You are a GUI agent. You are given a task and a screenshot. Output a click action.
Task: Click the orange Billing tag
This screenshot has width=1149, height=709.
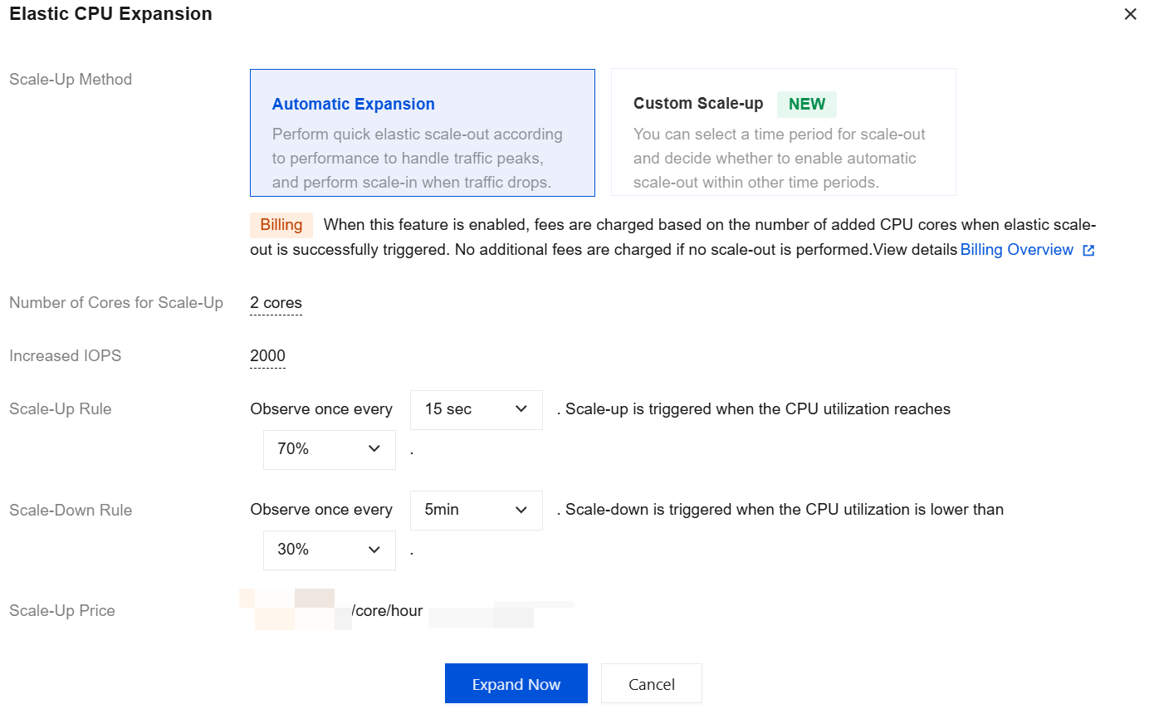point(281,225)
